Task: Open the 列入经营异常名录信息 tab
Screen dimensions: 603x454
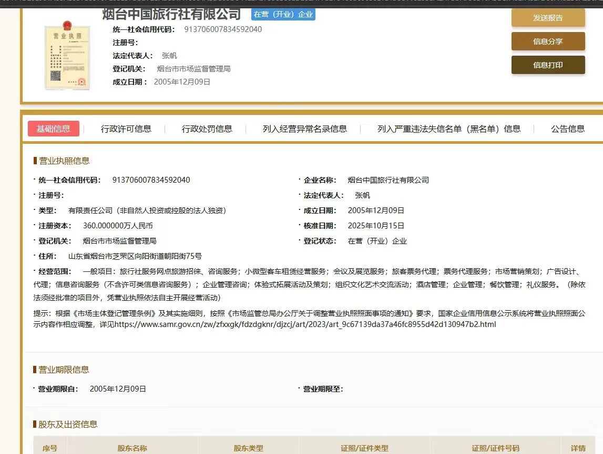Action: point(304,129)
